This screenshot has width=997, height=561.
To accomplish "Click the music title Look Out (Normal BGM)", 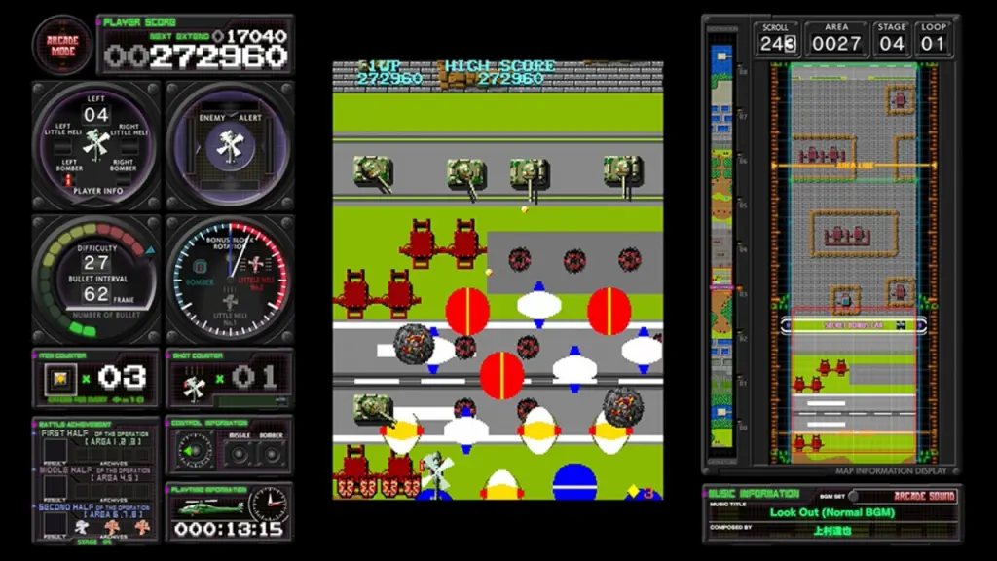I will tap(832, 512).
